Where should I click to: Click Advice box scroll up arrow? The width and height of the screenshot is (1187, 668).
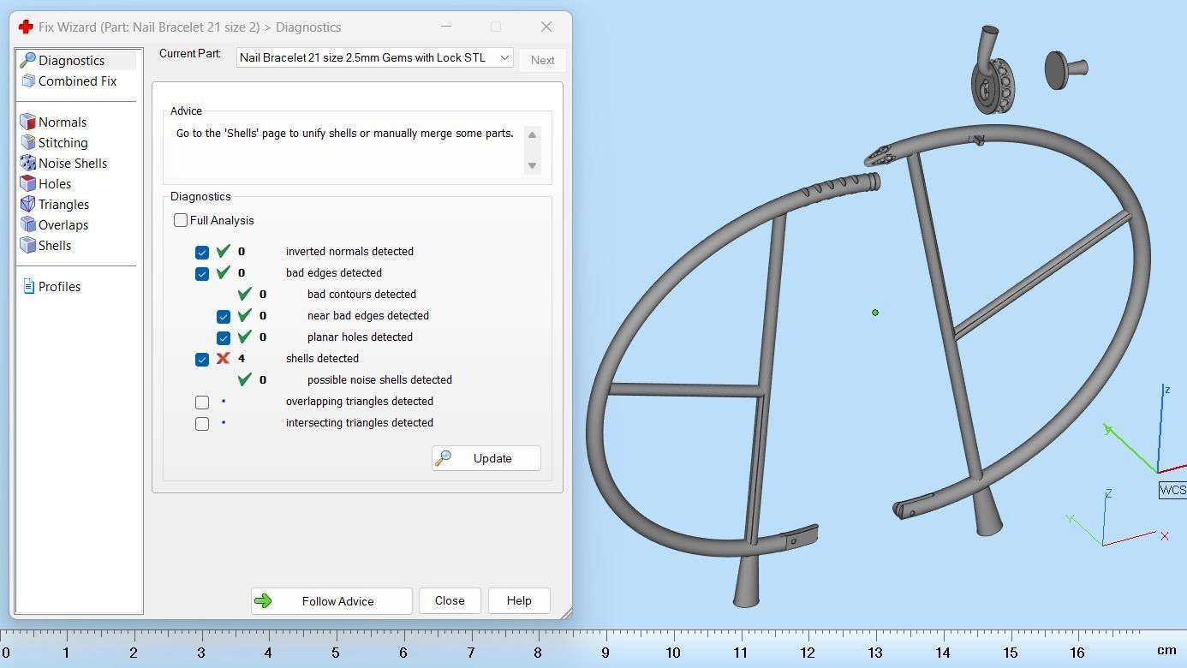pos(532,134)
